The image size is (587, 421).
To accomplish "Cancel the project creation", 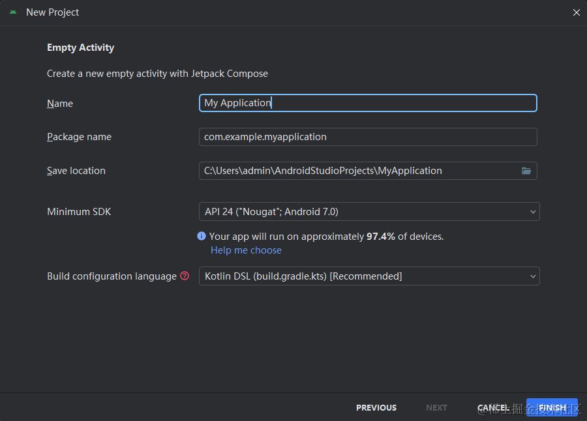I will click(493, 407).
